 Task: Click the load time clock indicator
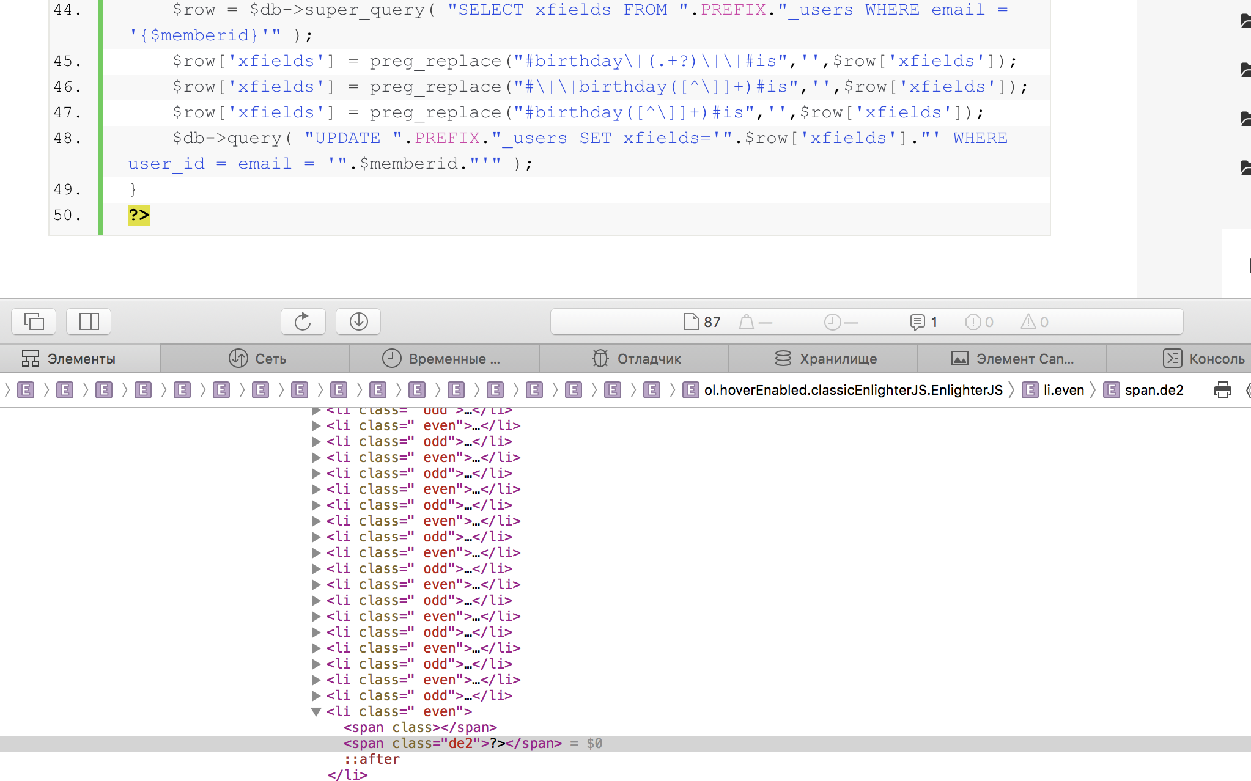click(x=841, y=322)
